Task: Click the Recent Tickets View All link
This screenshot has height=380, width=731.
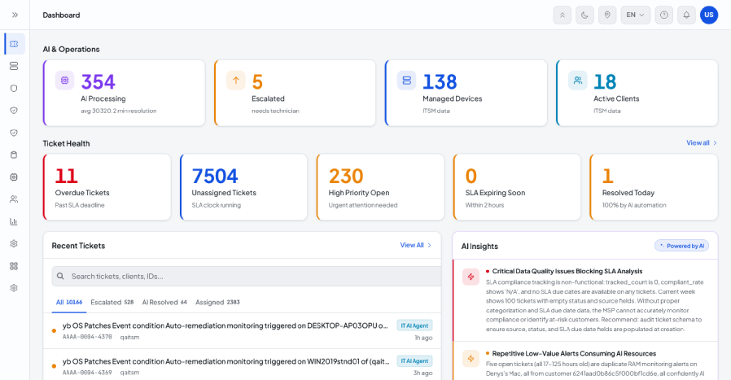Action: tap(412, 245)
